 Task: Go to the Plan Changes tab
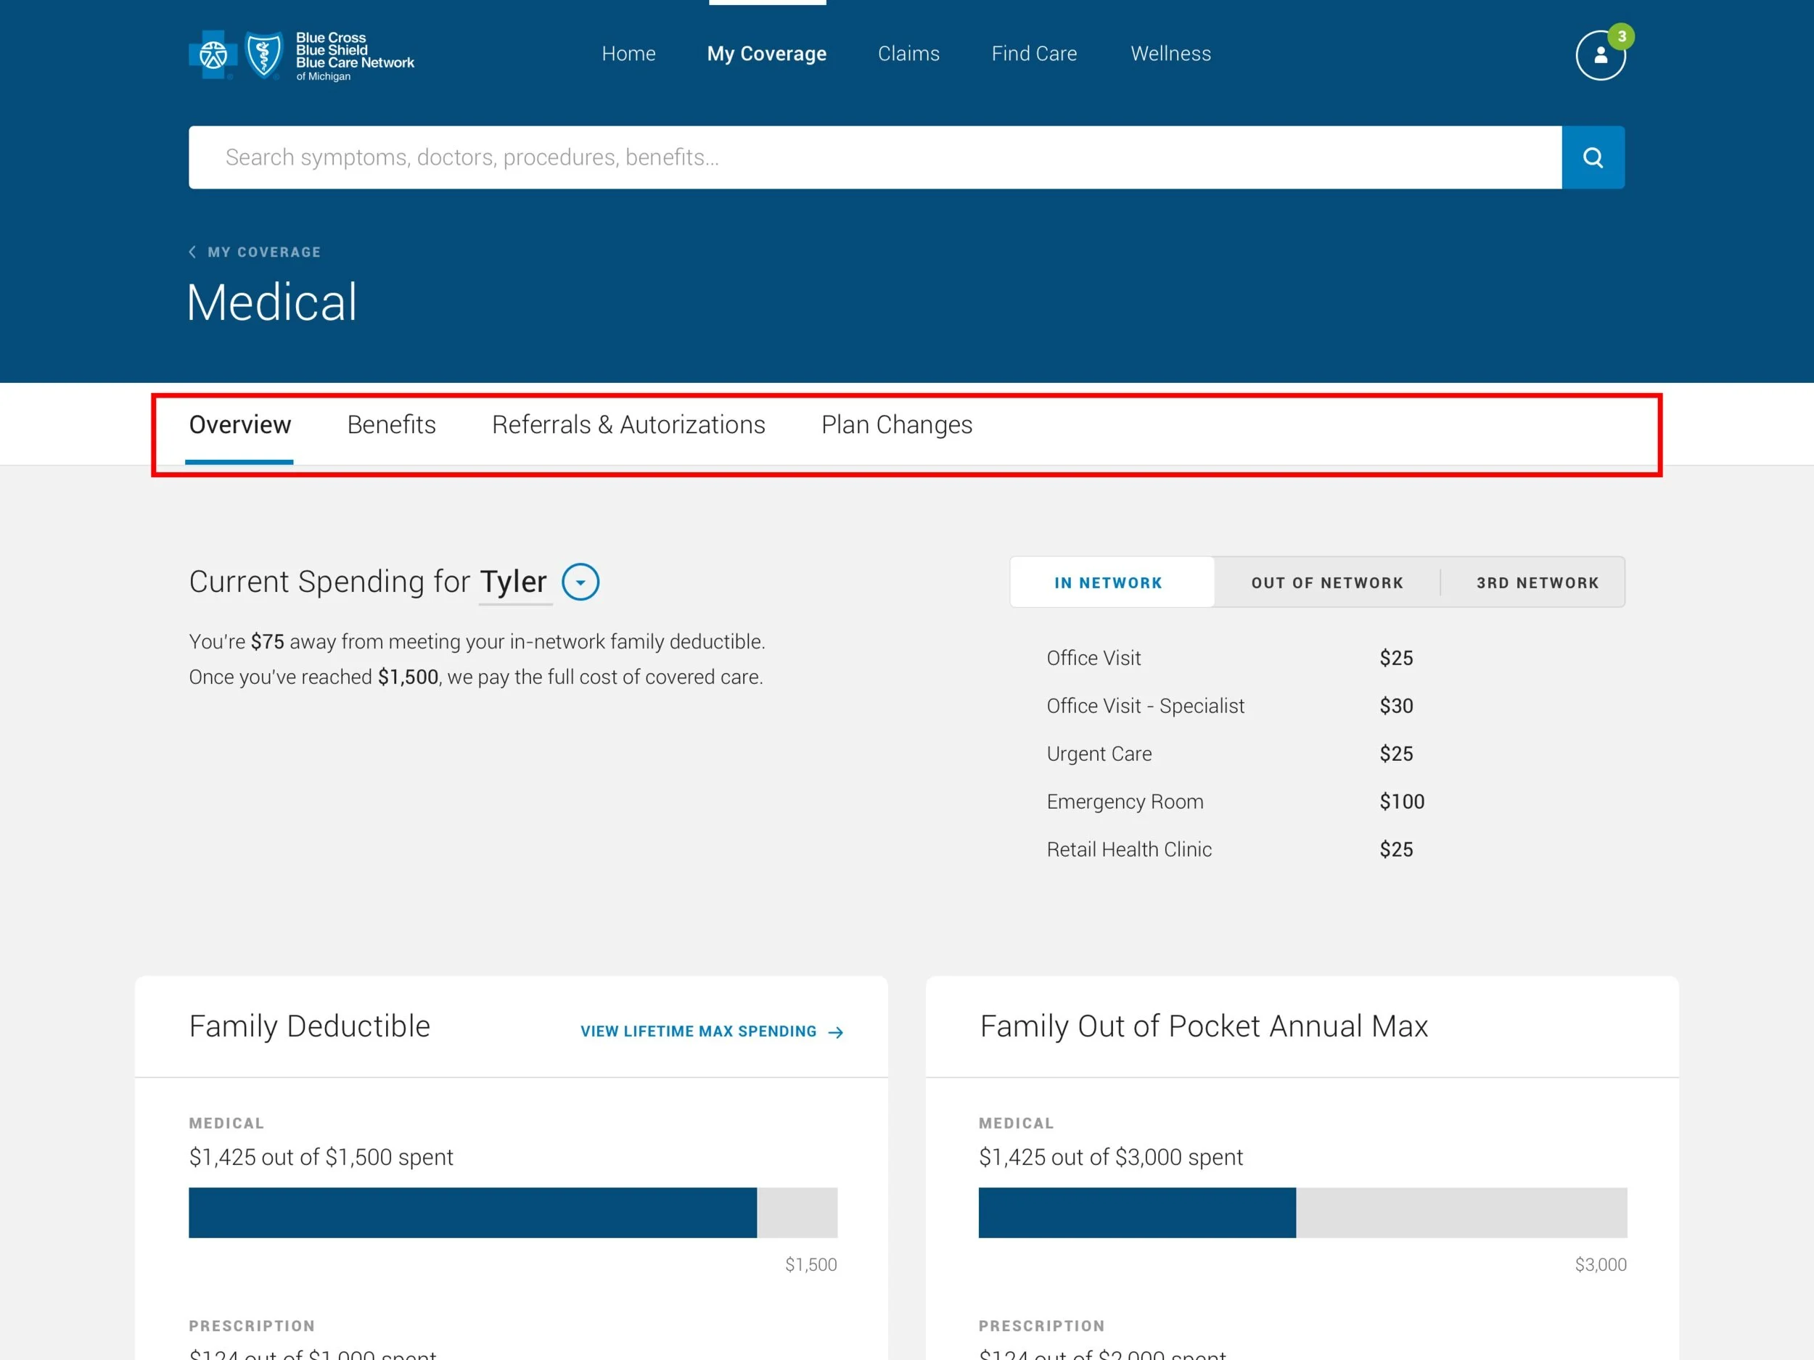896,424
